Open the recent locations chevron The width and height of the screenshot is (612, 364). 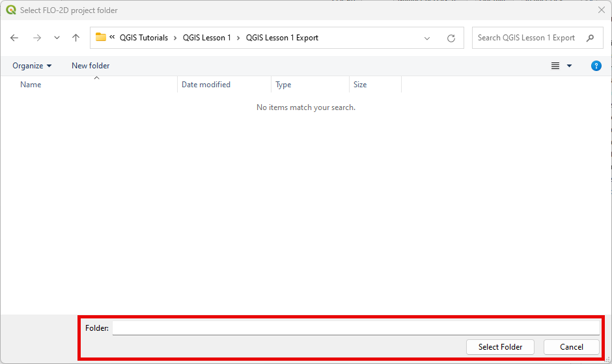click(x=57, y=38)
